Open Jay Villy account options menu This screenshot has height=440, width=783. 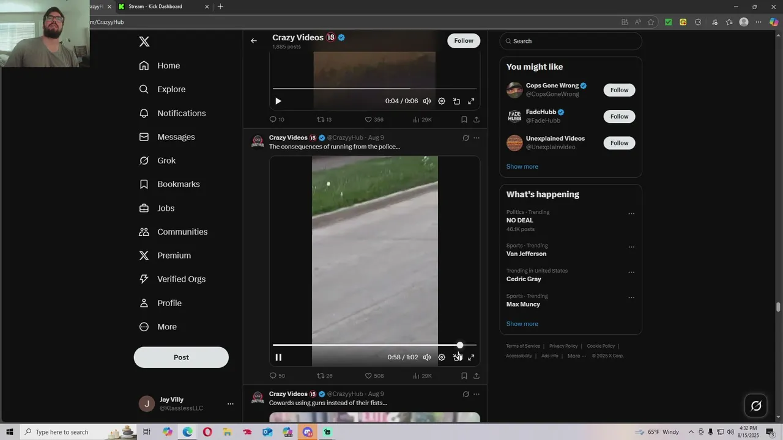[x=231, y=404]
